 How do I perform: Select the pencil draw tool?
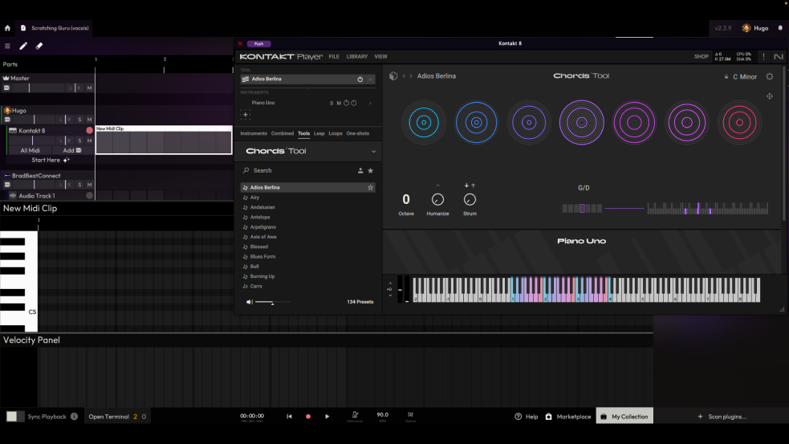pyautogui.click(x=23, y=46)
